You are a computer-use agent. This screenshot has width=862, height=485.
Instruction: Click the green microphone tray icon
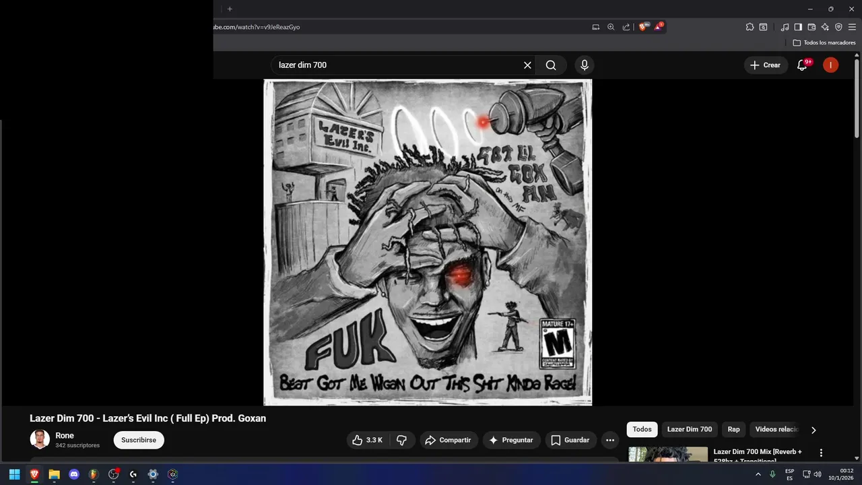point(772,474)
